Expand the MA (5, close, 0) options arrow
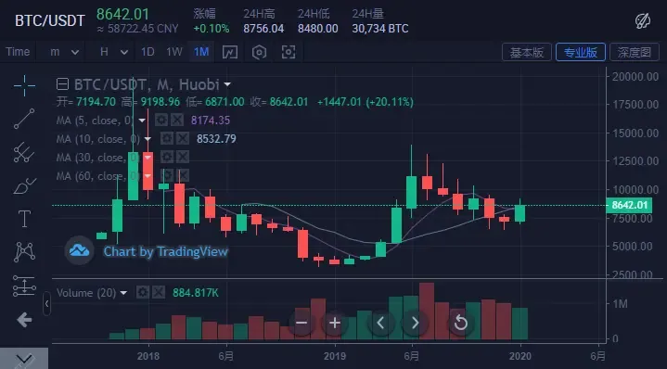This screenshot has height=369, width=667. point(142,121)
